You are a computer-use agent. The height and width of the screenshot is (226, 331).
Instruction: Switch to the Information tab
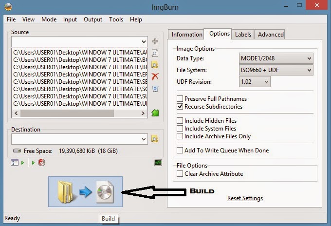click(186, 35)
